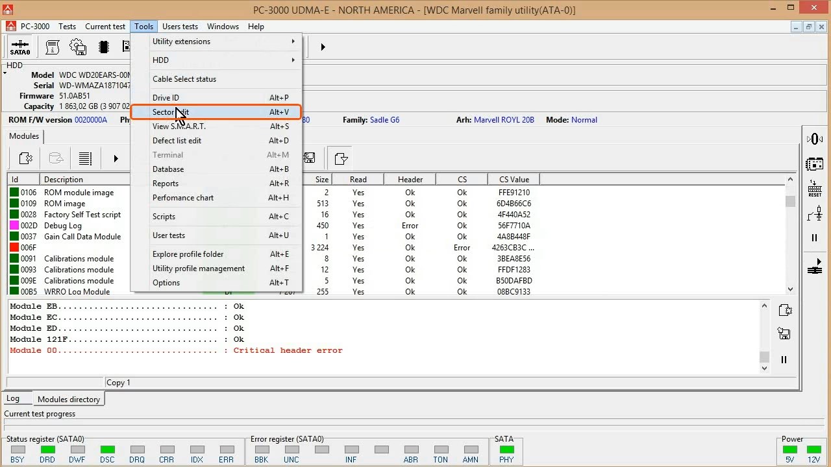Screen dimensions: 831x467
Task: Click the module list scroll-down arrow
Action: tap(790, 289)
